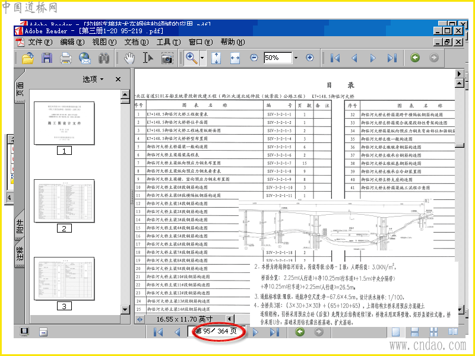The width and height of the screenshot is (475, 356).
Task: Click status bar previous page button
Action: pyautogui.click(x=177, y=332)
